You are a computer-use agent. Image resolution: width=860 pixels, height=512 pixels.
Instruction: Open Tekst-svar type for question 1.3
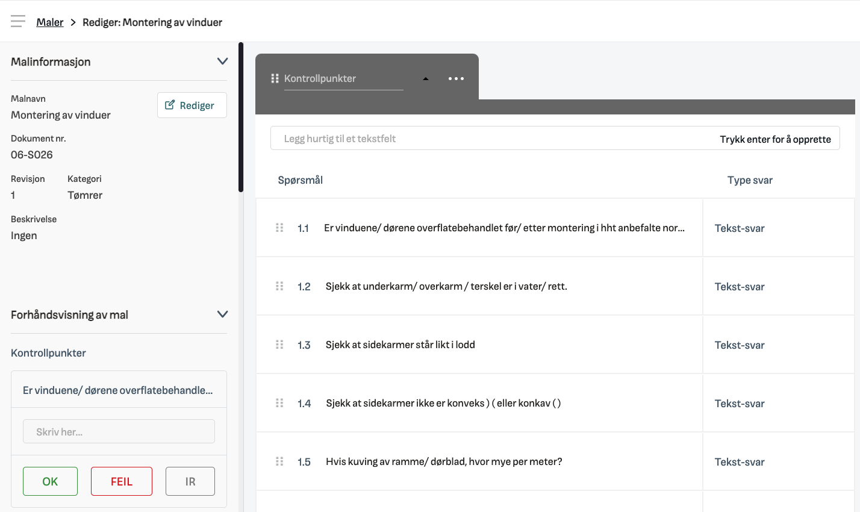(740, 345)
